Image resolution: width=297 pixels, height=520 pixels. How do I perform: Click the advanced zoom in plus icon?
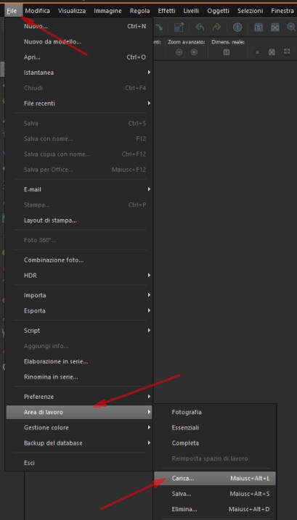coord(194,52)
